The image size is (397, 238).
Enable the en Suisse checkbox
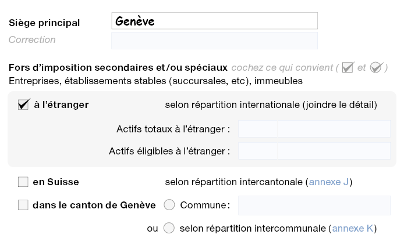(23, 182)
